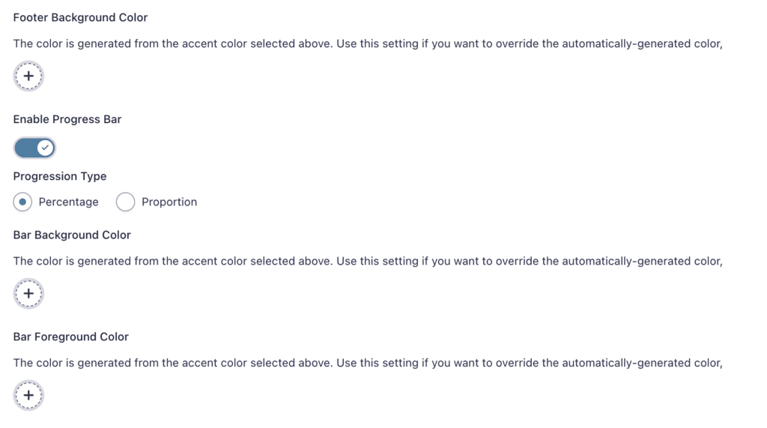This screenshot has height=428, width=767.
Task: Click the Proportion option label text
Action: coord(169,202)
